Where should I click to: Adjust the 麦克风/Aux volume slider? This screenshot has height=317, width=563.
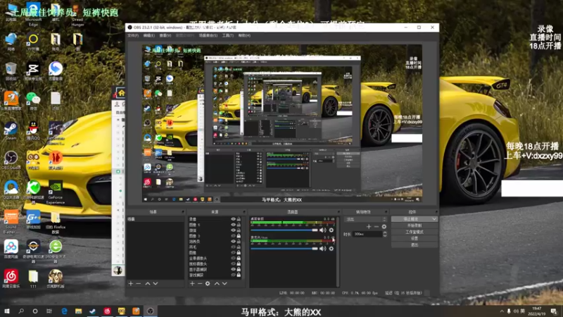point(284,249)
